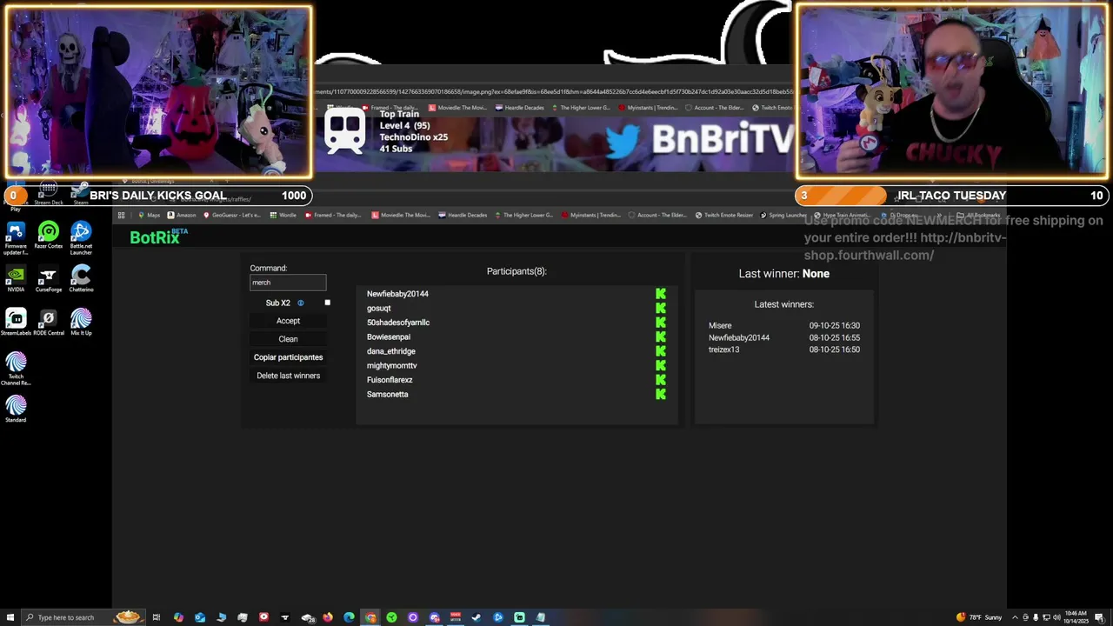1113x626 pixels.
Task: Open Microsoft Edge from the taskbar
Action: tap(349, 617)
